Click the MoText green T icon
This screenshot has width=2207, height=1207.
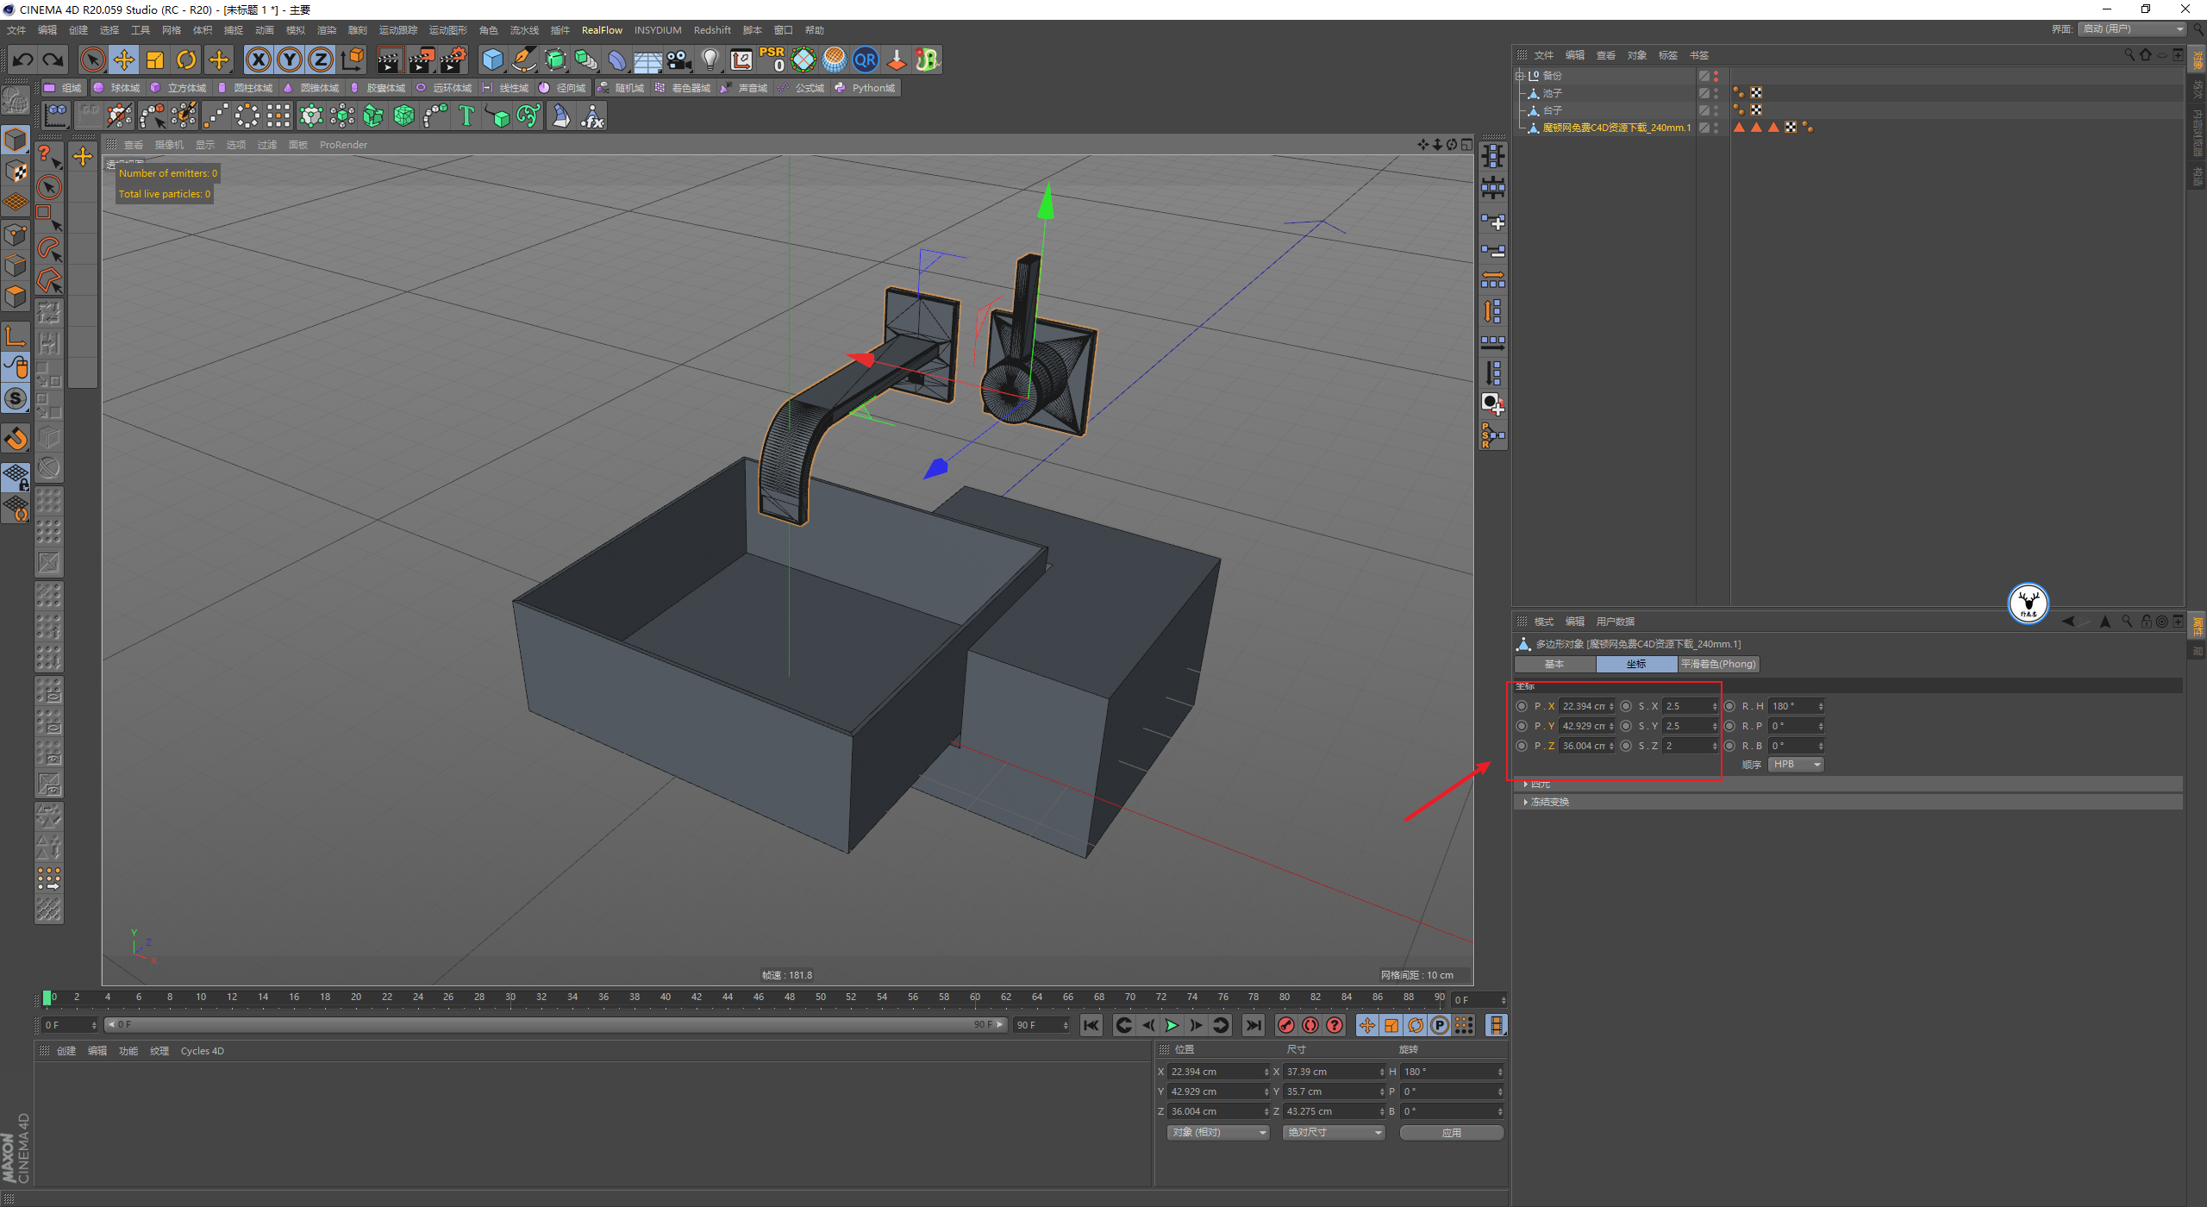466,116
